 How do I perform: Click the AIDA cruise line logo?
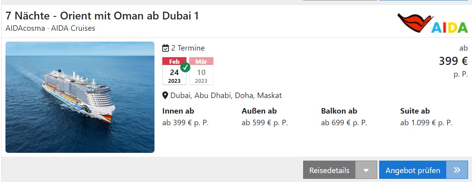tap(432, 23)
